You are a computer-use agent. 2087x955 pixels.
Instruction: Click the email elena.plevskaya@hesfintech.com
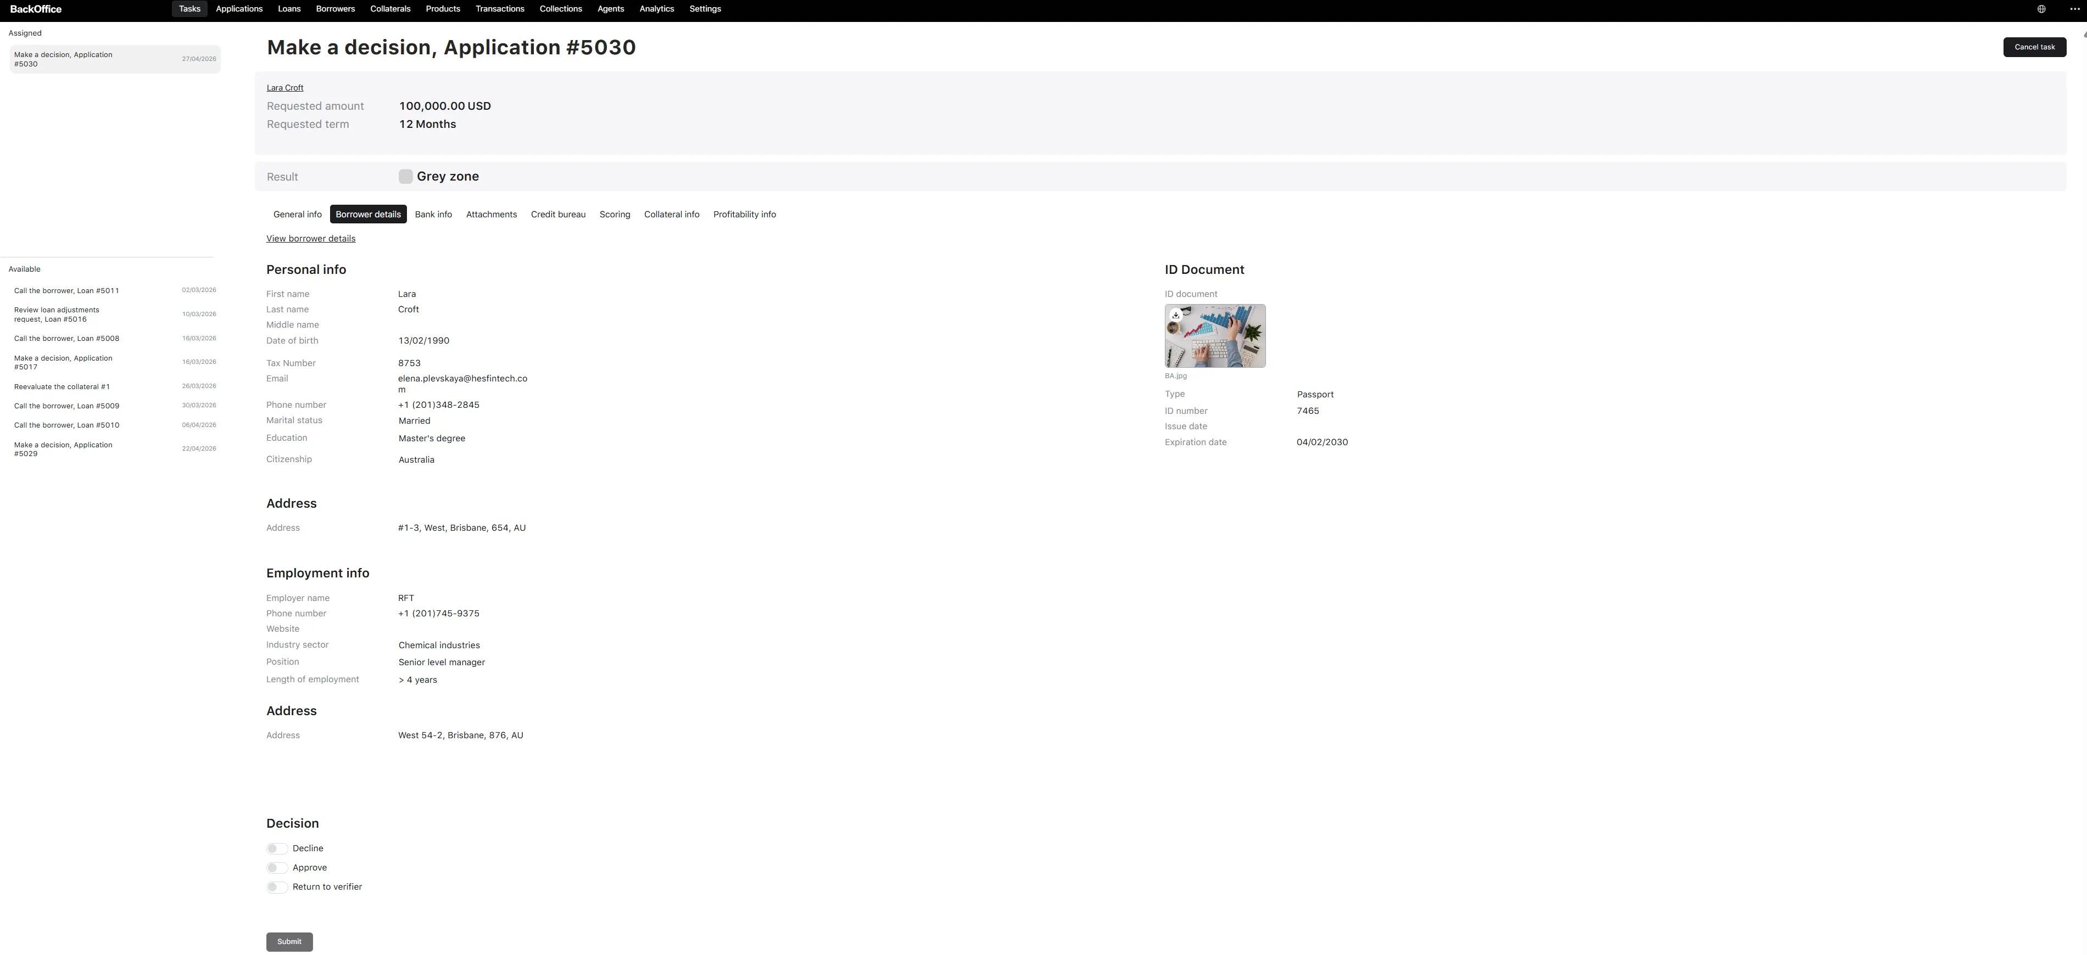tap(462, 384)
